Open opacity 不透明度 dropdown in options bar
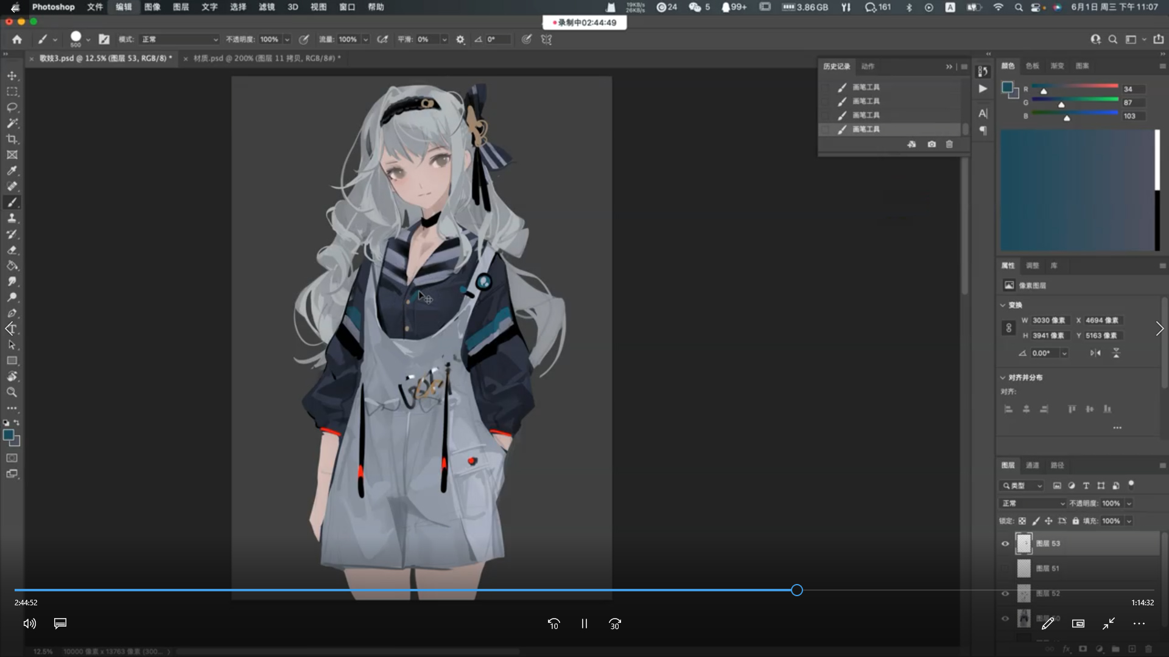The height and width of the screenshot is (657, 1169). click(x=287, y=40)
